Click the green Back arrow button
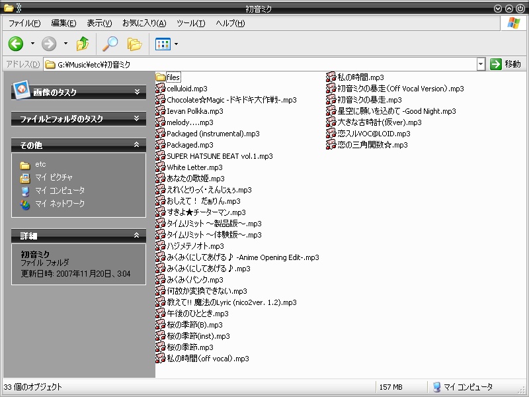The image size is (529, 397). click(x=15, y=44)
